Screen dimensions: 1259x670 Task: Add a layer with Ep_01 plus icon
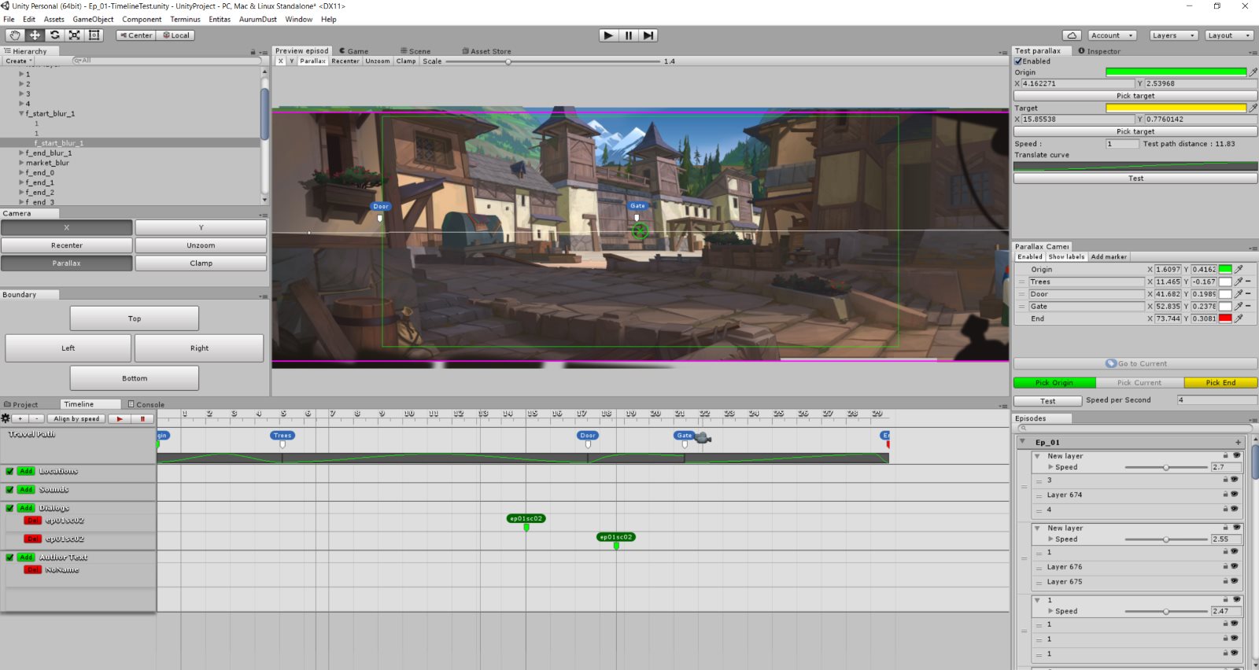point(1238,443)
